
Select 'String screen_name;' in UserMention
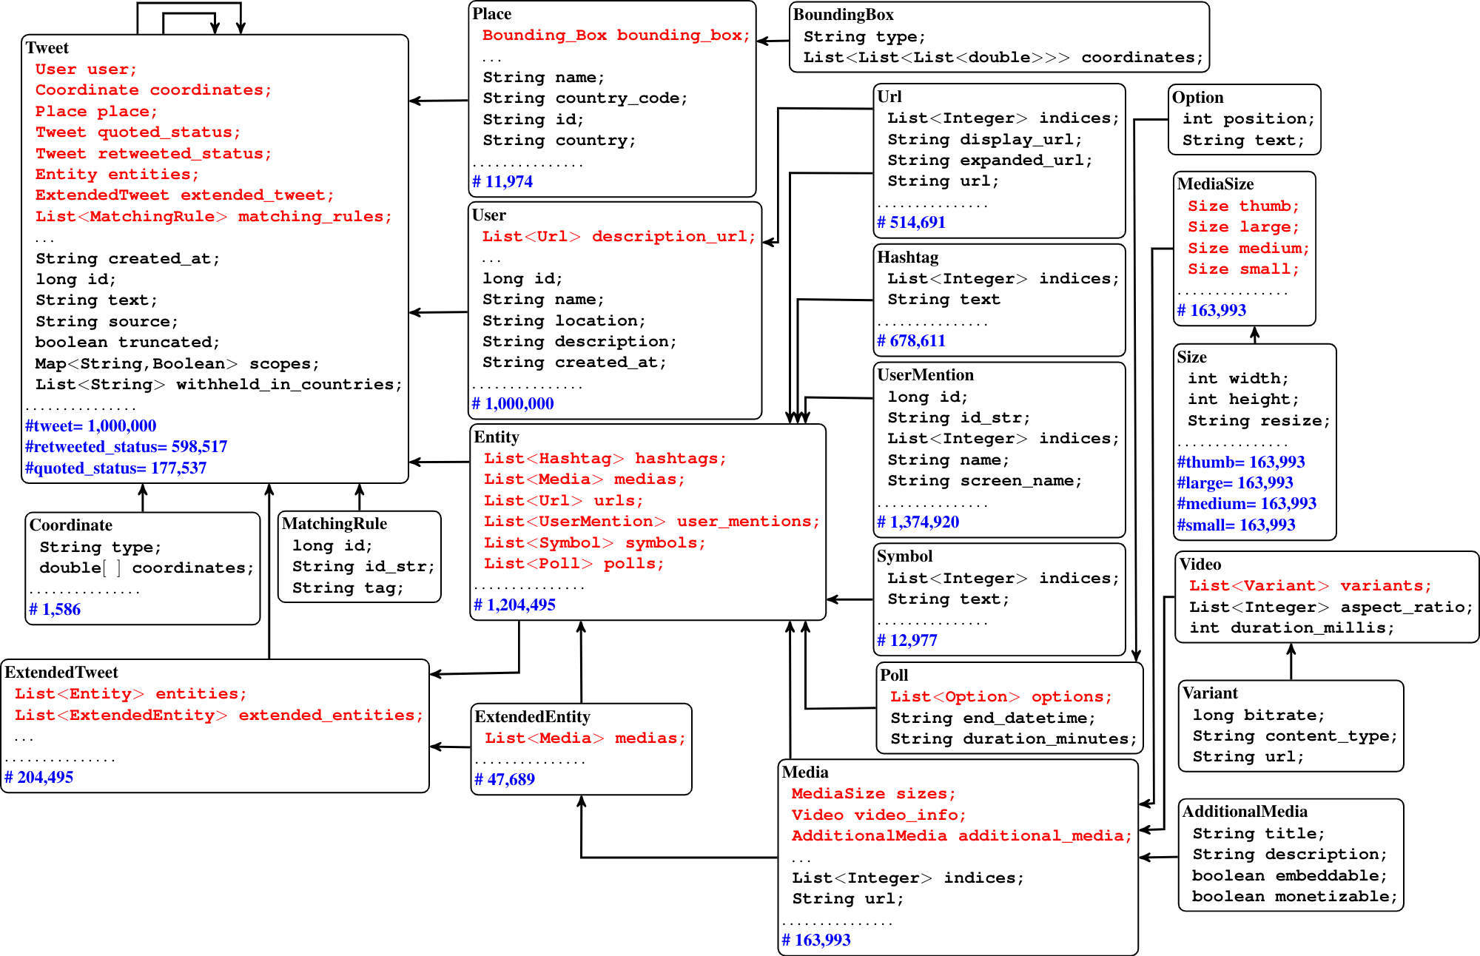tap(984, 481)
